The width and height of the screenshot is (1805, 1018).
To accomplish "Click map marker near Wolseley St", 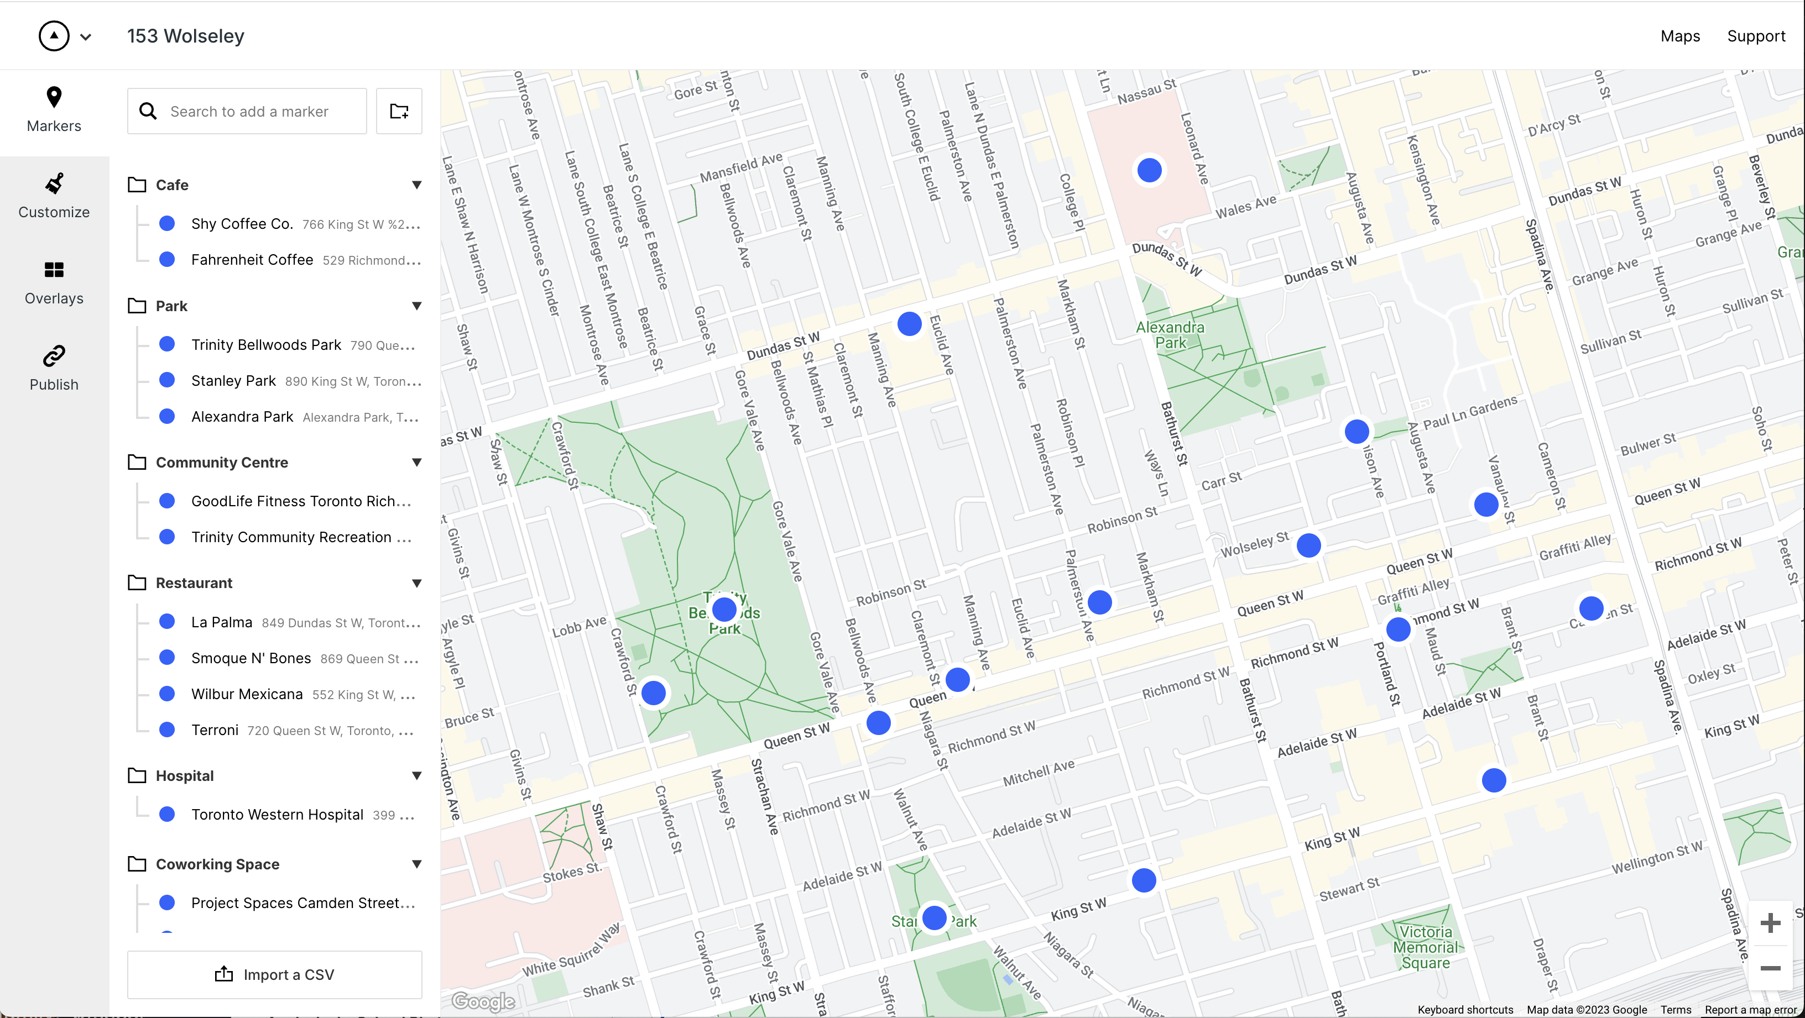I will click(x=1308, y=545).
